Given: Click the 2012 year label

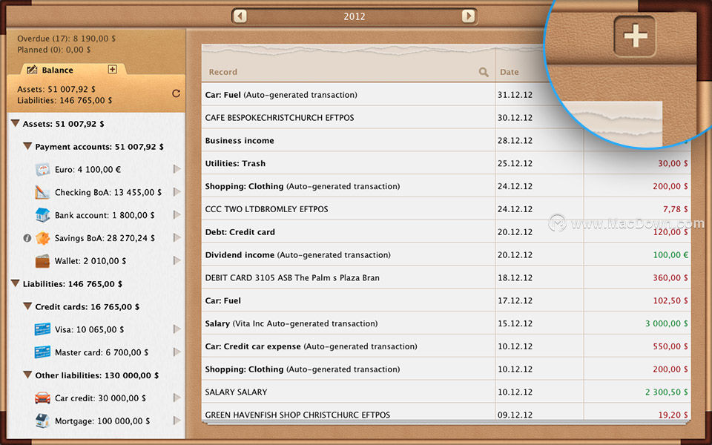Looking at the screenshot, I should 355,17.
